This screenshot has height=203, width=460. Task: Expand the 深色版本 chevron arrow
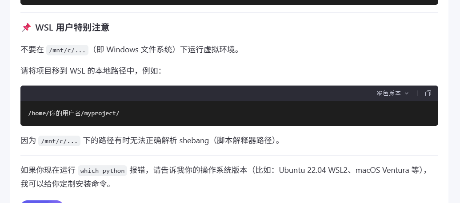(x=406, y=94)
